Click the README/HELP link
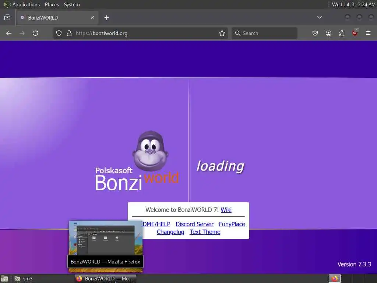 click(x=156, y=224)
